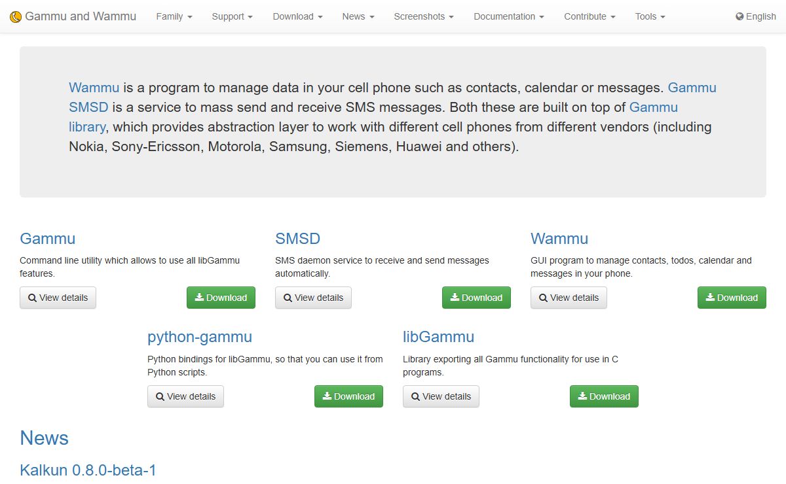This screenshot has width=786, height=484.
Task: Open the Screenshots menu item
Action: 424,16
